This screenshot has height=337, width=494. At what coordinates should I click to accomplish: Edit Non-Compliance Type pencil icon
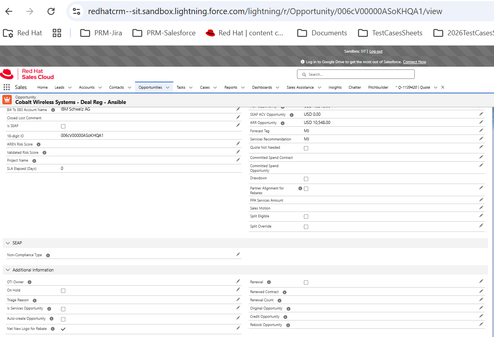click(238, 254)
